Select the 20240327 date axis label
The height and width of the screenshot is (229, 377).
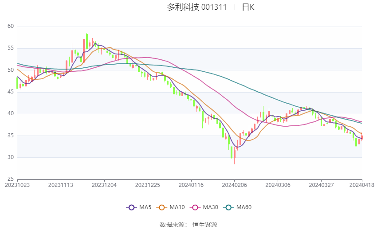pos(321,185)
